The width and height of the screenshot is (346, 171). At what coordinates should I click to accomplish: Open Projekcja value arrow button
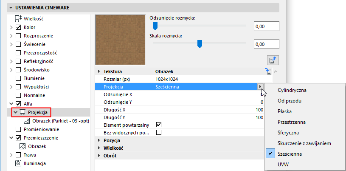[x=260, y=86]
